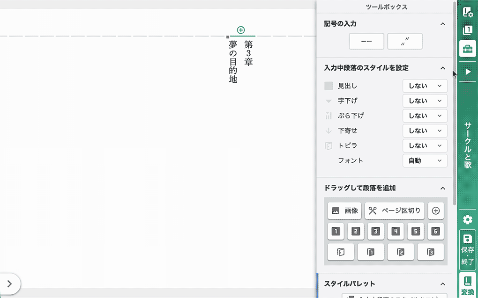Insert the double dash symbol
The width and height of the screenshot is (478, 298).
[x=366, y=41]
